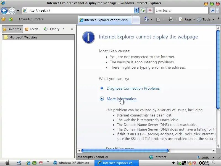Click the red security shield tray icon
This screenshot has height=166, width=221.
coord(194,163)
